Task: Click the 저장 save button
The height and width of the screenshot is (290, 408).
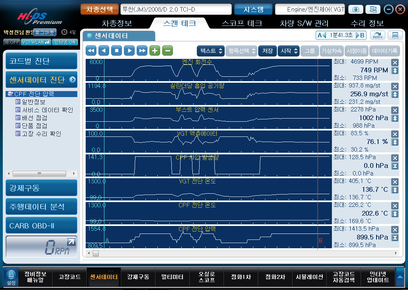Action: [267, 51]
